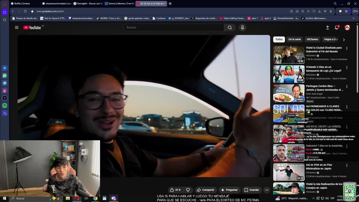This screenshot has width=359, height=202.
Task: Open Spotify in the Opera sidebar
Action: 4,106
